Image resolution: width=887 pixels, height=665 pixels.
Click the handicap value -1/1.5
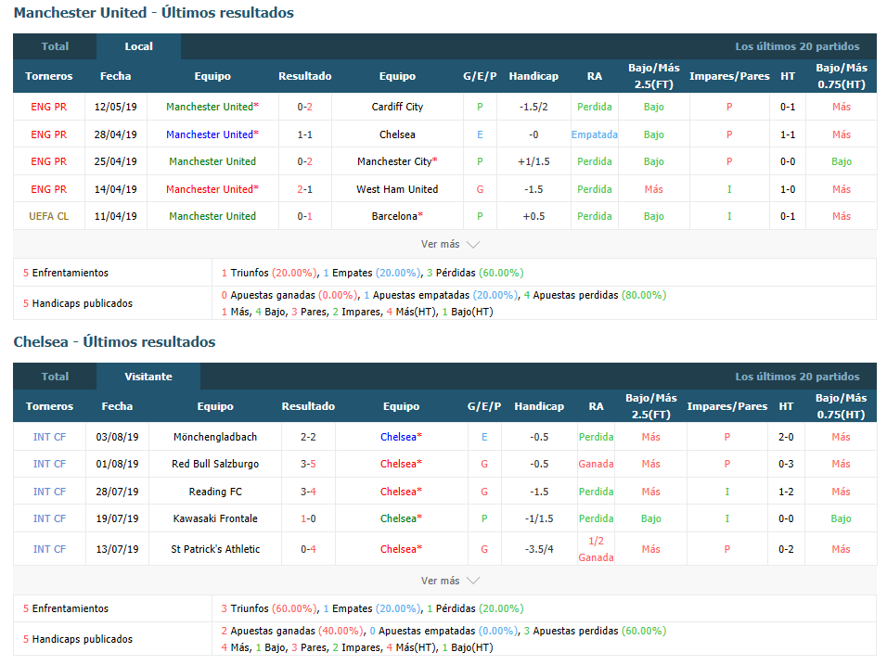coord(539,518)
